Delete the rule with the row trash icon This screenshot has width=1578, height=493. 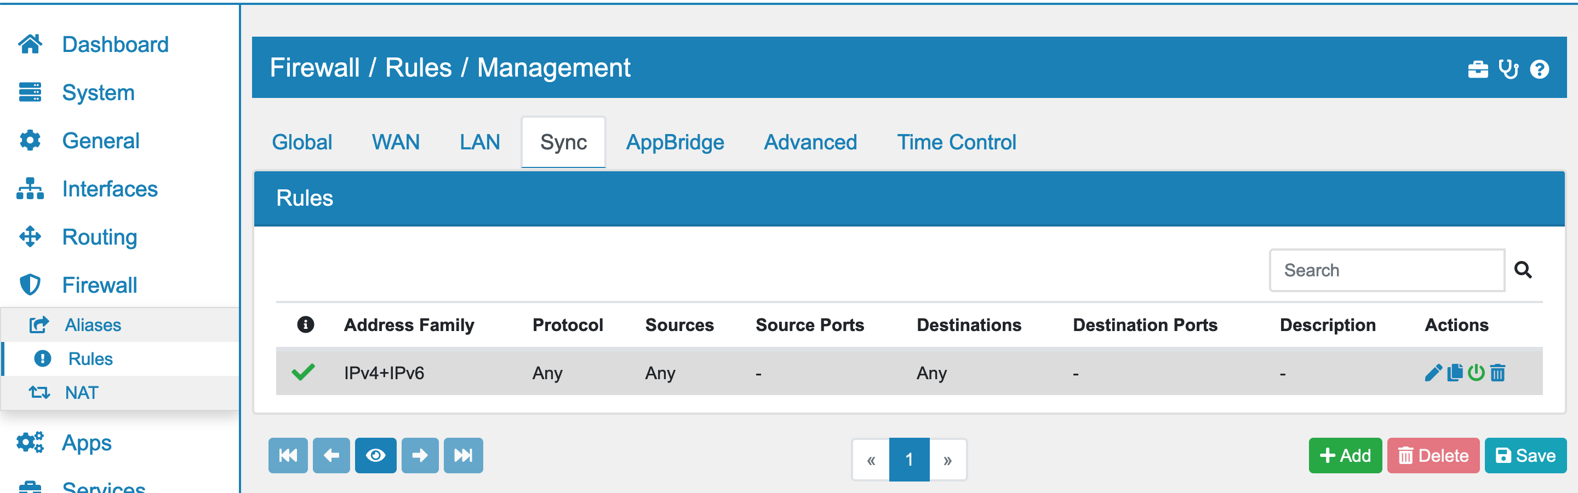point(1497,373)
